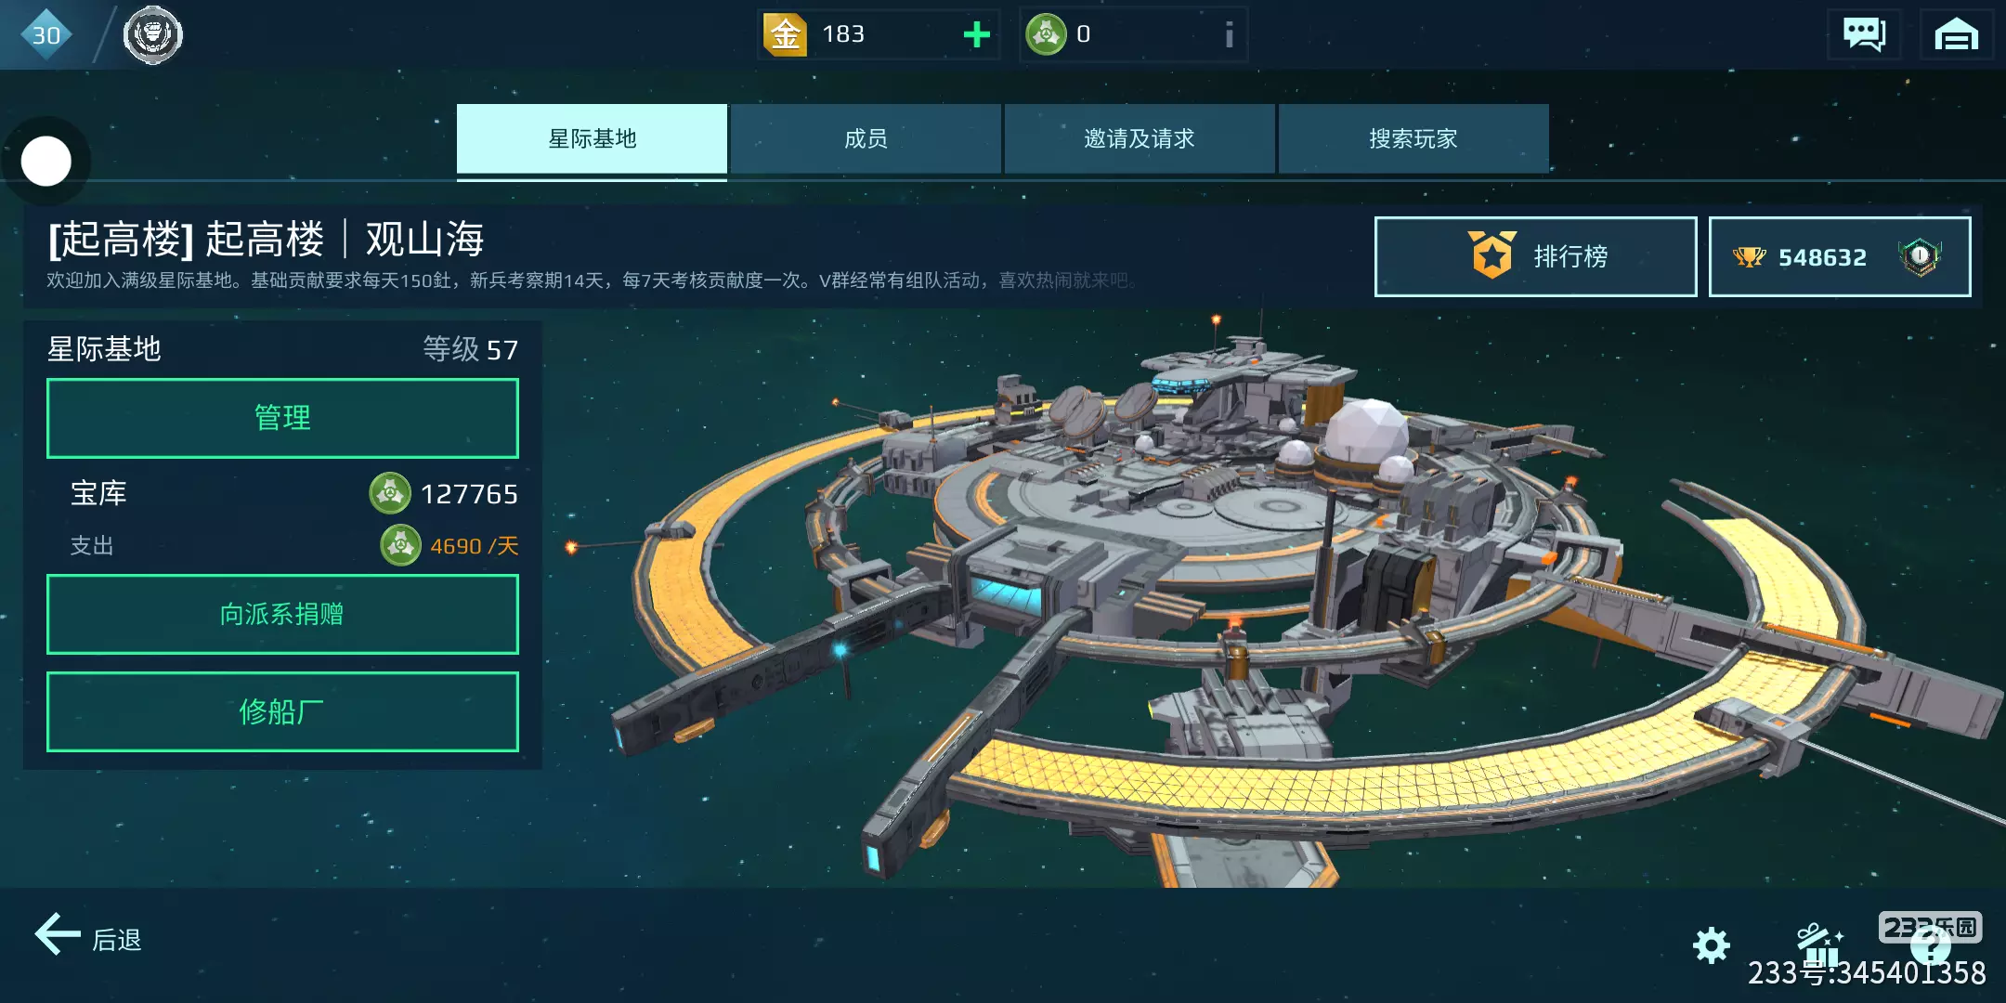Viewport: 2006px width, 1003px height.
Task: Go to home base icon
Action: click(x=1956, y=35)
